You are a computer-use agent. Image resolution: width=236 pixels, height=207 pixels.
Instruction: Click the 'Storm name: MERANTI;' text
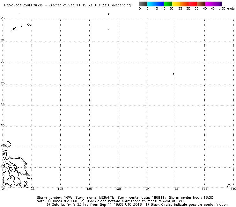[x=95, y=197]
